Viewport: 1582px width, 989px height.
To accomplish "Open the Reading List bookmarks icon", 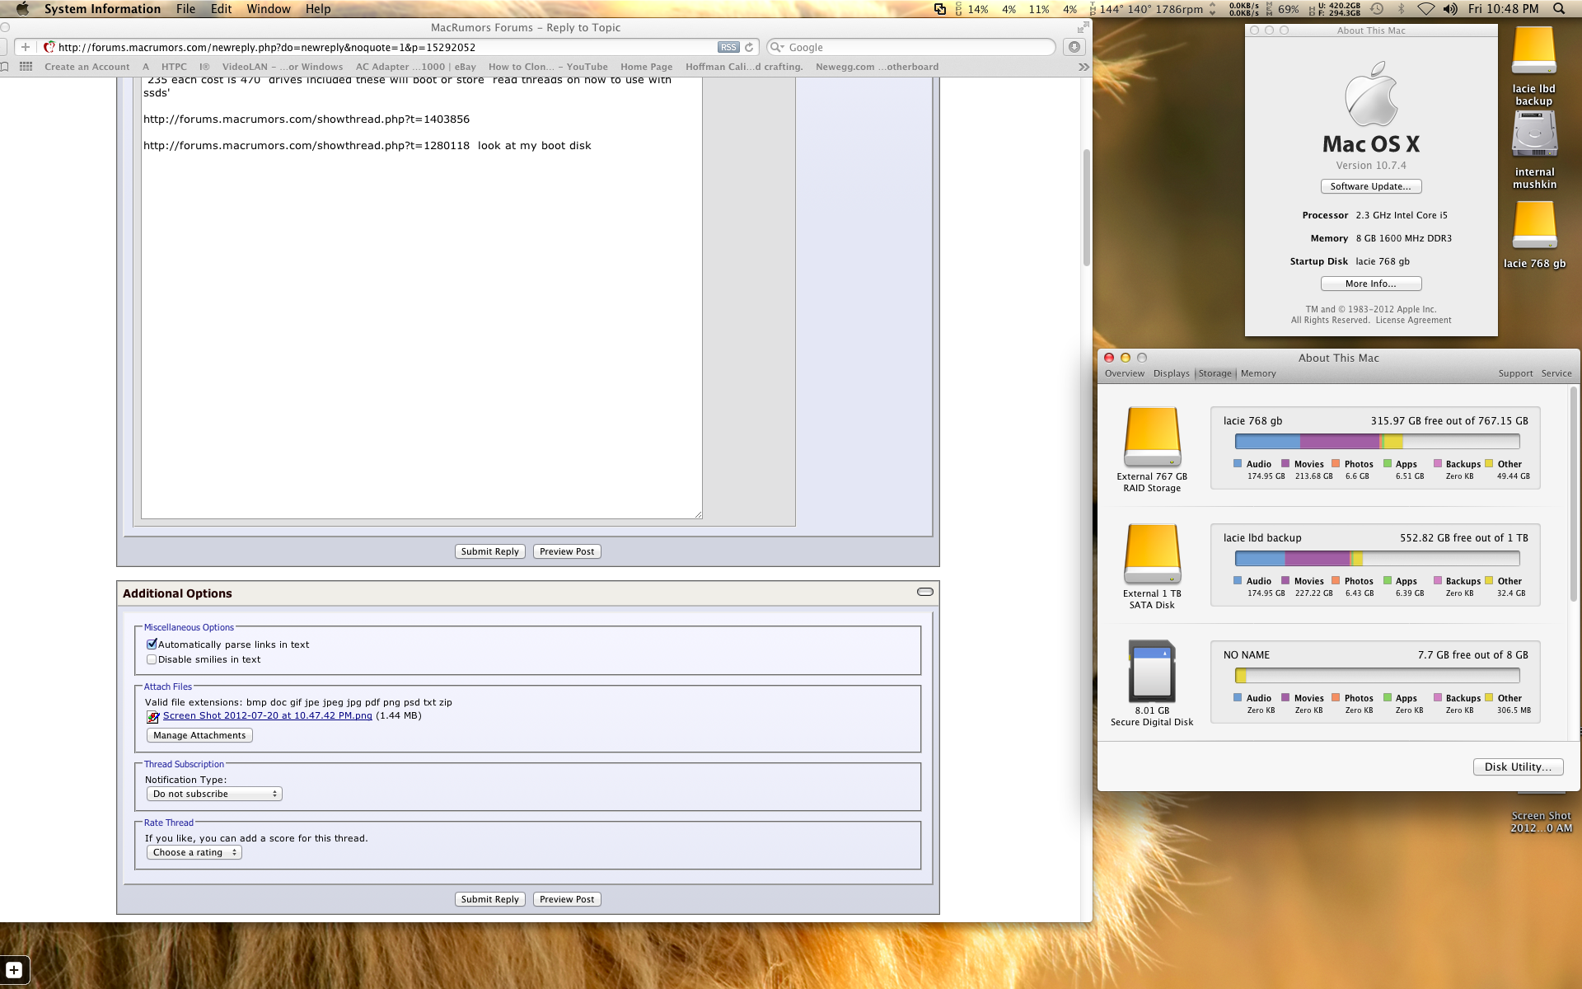I will 5,67.
